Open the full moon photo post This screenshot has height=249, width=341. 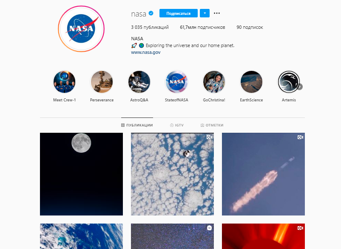pyautogui.click(x=81, y=174)
